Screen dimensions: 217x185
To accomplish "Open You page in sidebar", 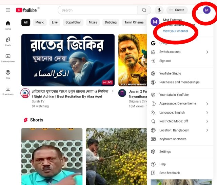I will point(8,74).
